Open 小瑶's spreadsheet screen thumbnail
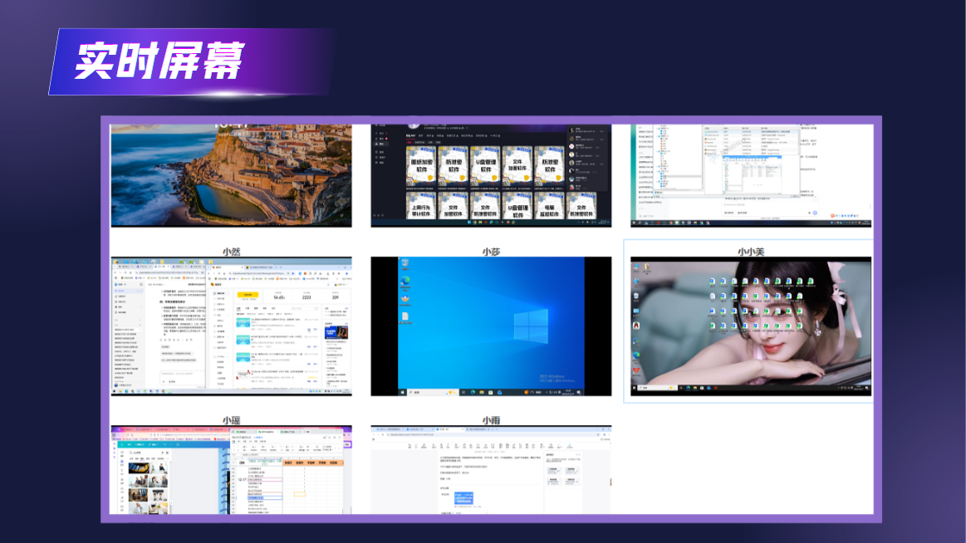Image resolution: width=966 pixels, height=543 pixels. 231,470
